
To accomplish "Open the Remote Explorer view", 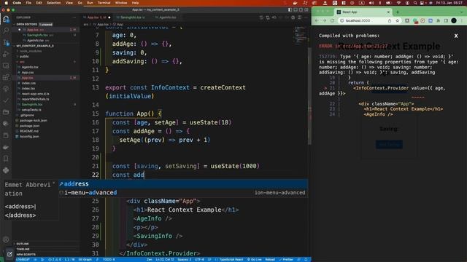I will click(6, 65).
